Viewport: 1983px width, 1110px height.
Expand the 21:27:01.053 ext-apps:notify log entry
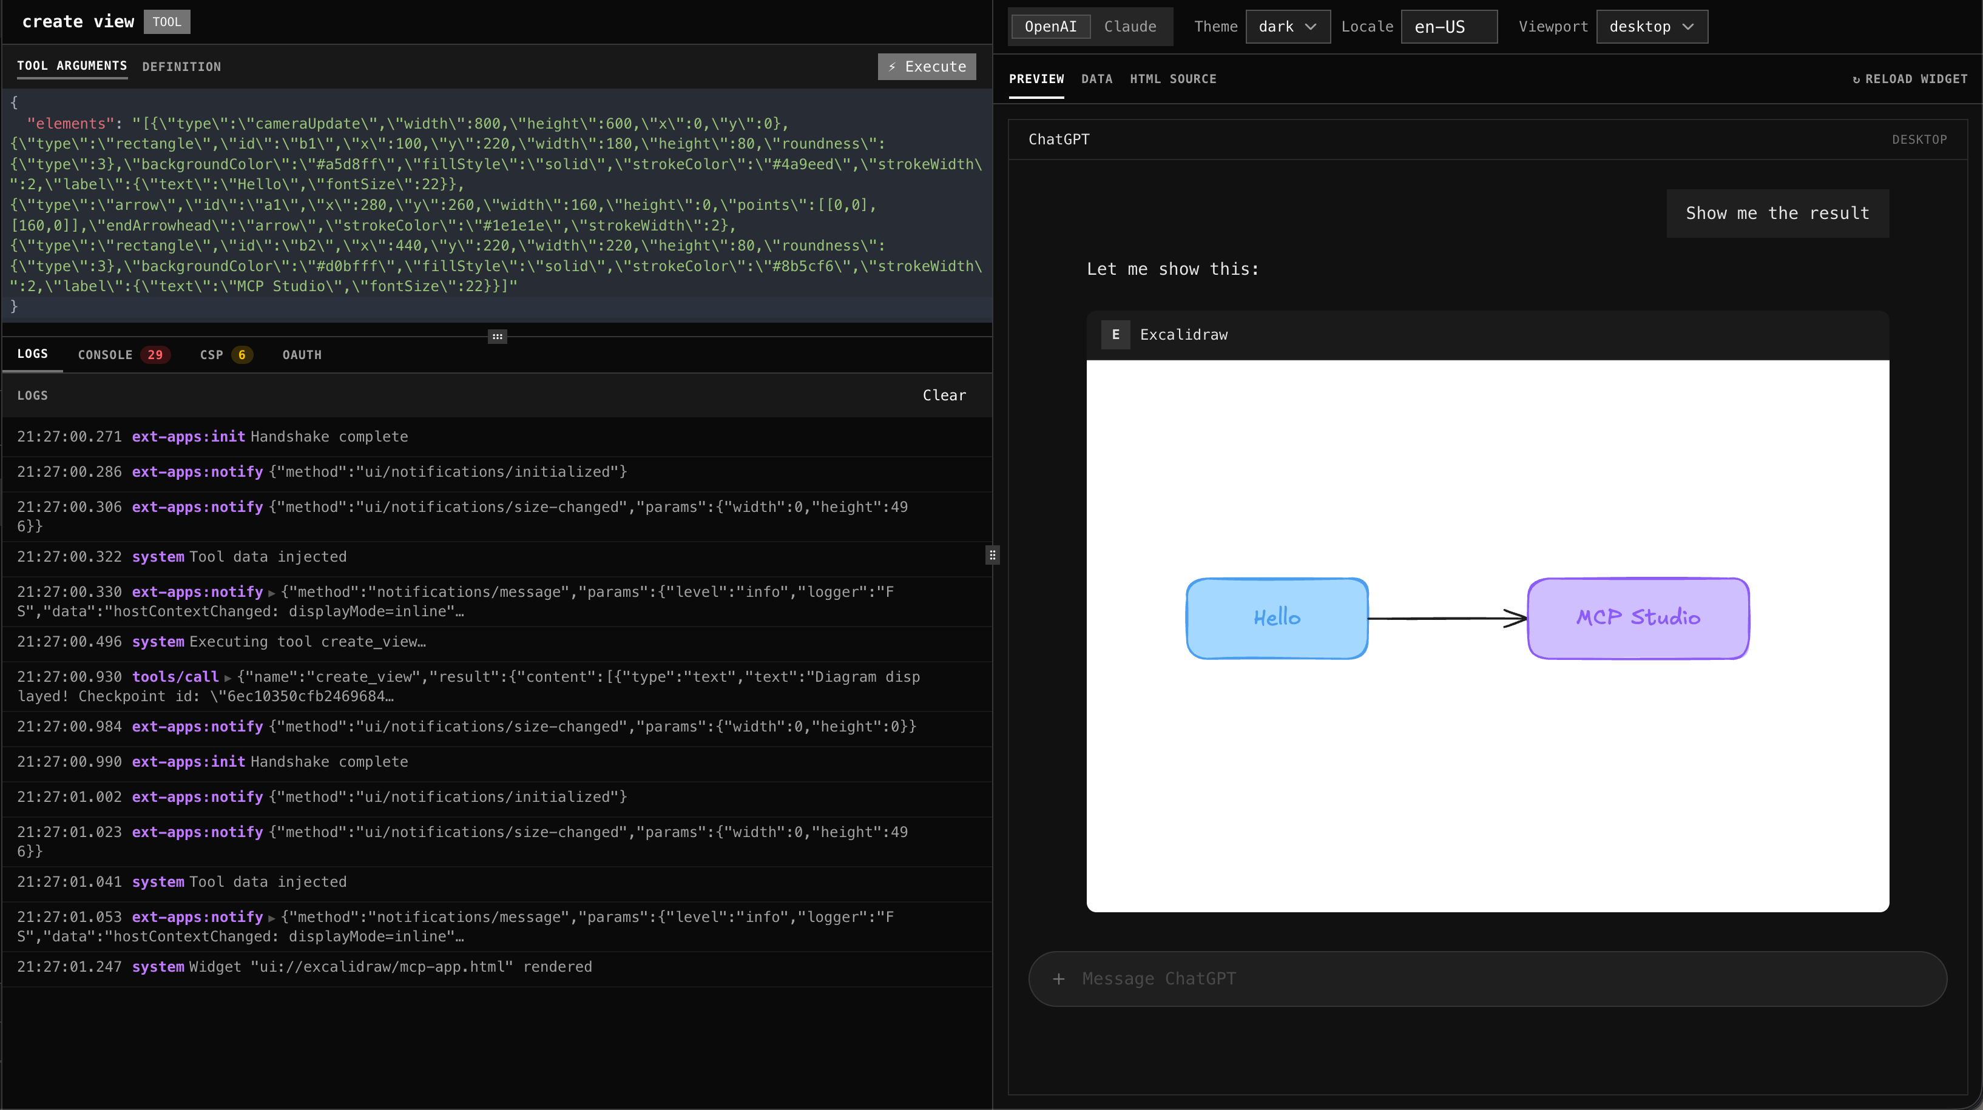[271, 918]
